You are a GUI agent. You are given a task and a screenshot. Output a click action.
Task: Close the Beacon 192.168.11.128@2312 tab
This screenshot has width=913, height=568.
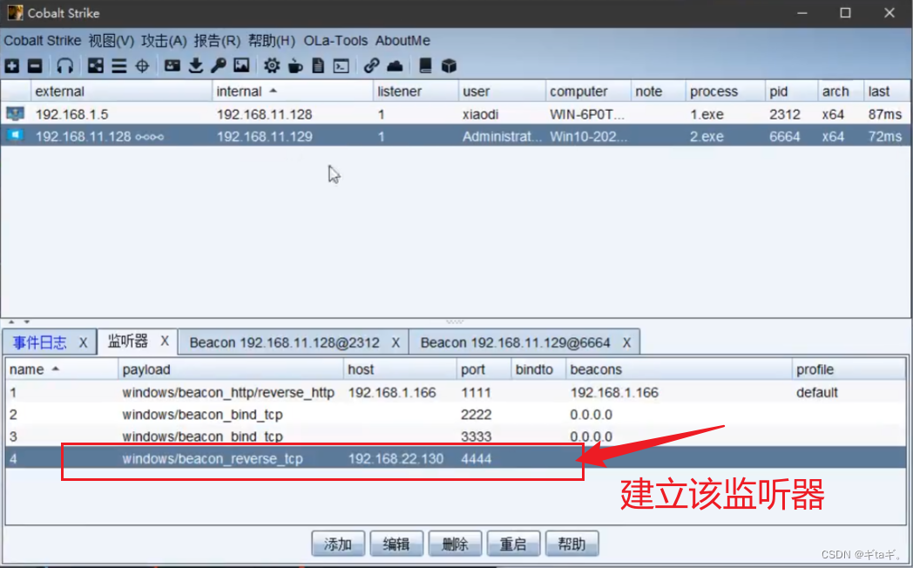pos(396,342)
